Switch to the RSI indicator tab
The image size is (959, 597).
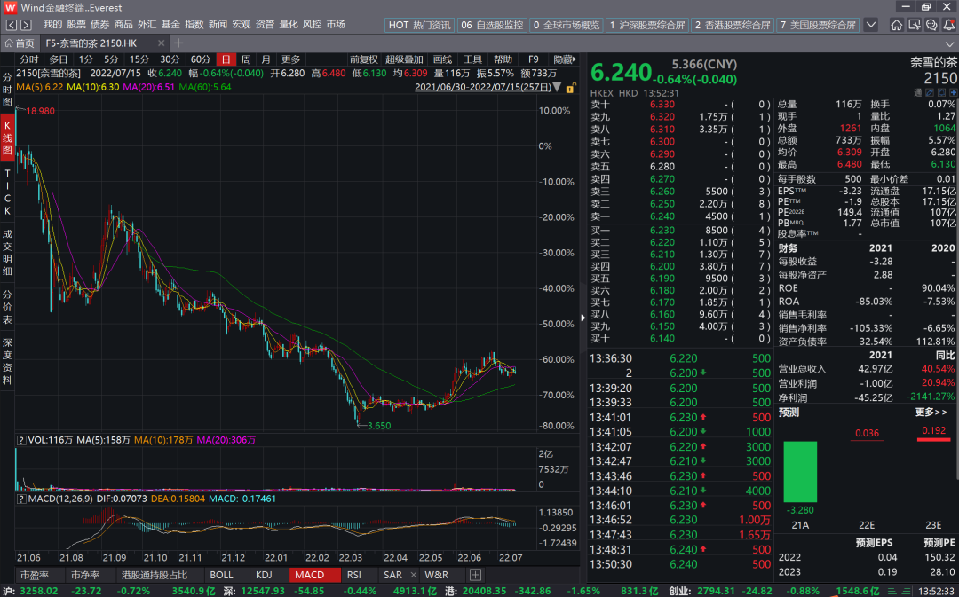pyautogui.click(x=354, y=575)
